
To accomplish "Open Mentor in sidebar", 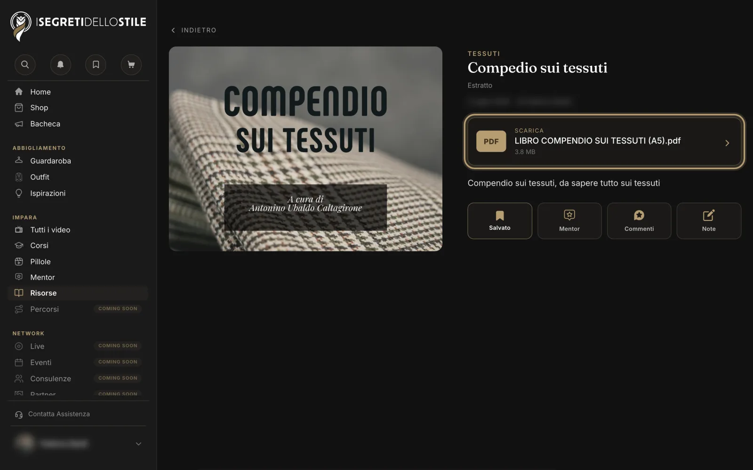I will 78,277.
